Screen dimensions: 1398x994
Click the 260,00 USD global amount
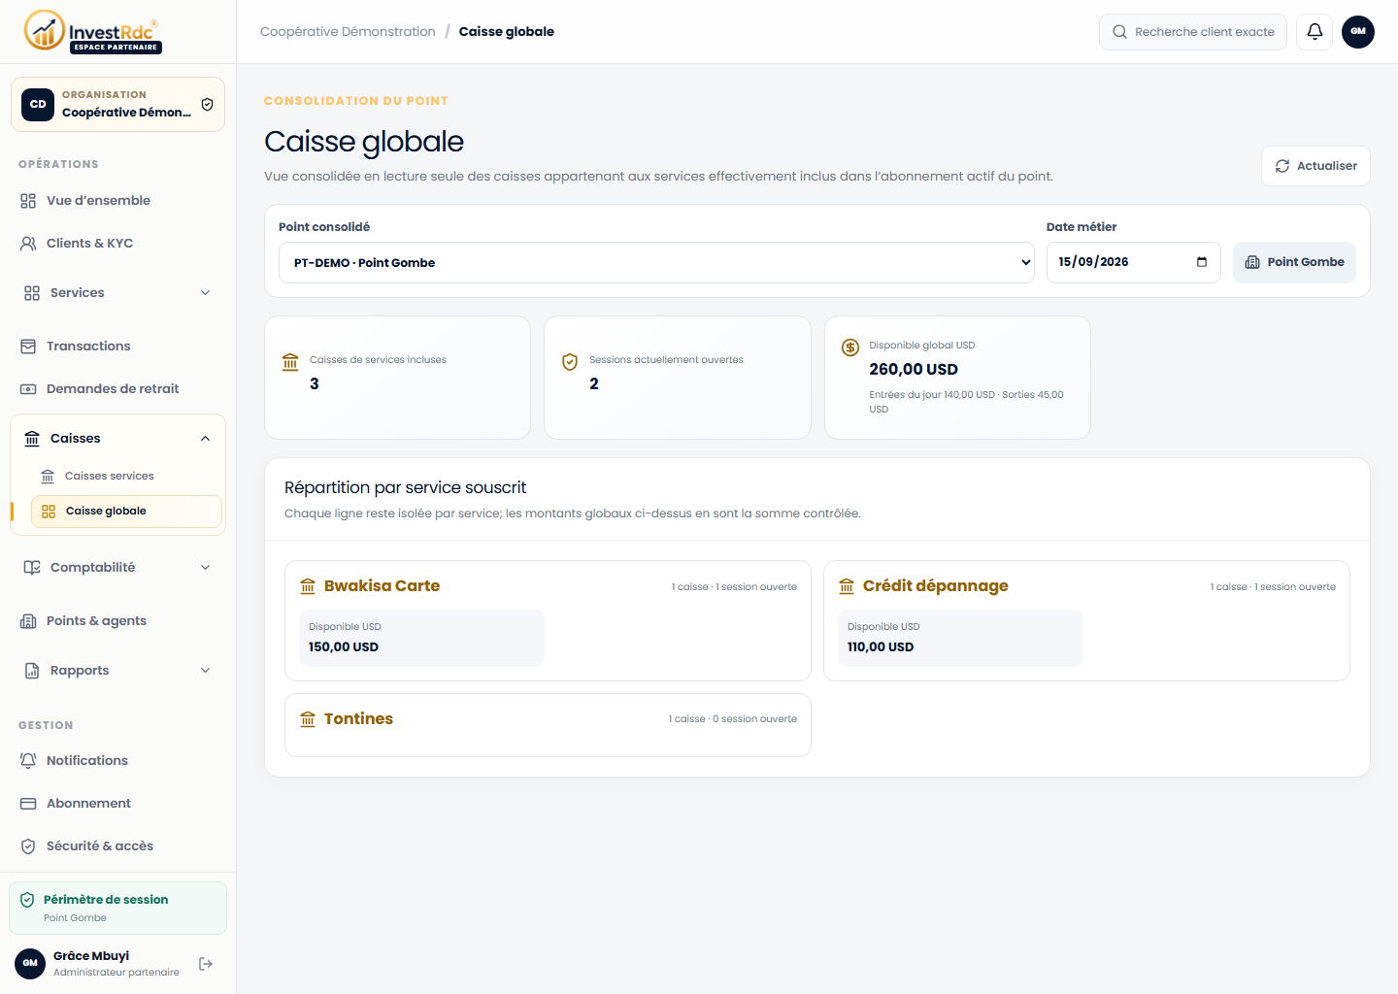tap(914, 370)
